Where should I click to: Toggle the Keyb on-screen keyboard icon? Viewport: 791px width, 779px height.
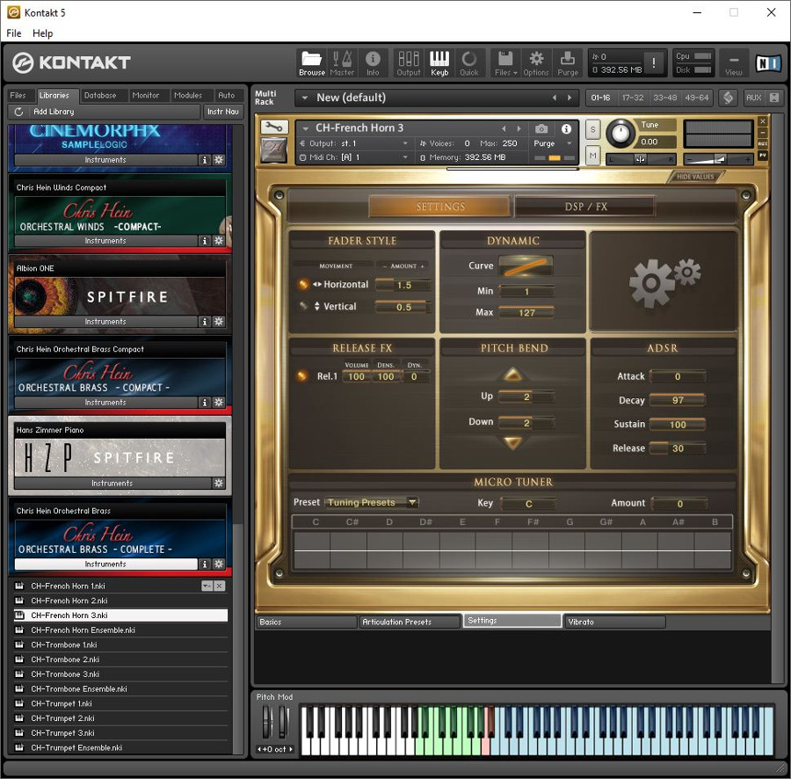439,63
